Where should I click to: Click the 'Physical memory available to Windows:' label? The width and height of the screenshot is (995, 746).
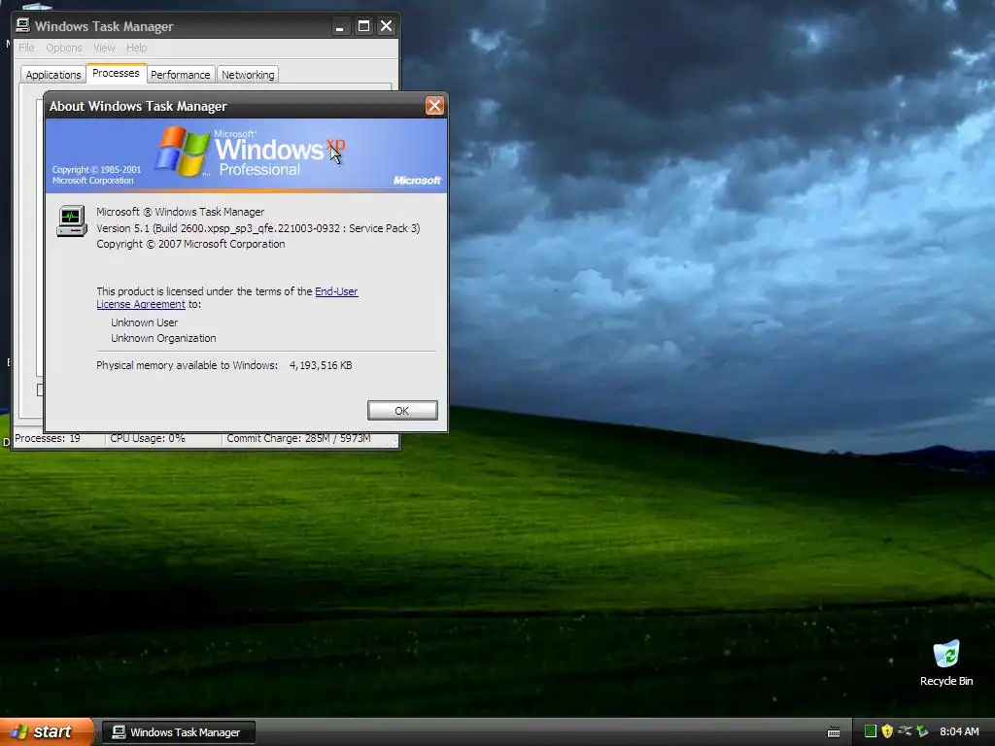pyautogui.click(x=188, y=365)
